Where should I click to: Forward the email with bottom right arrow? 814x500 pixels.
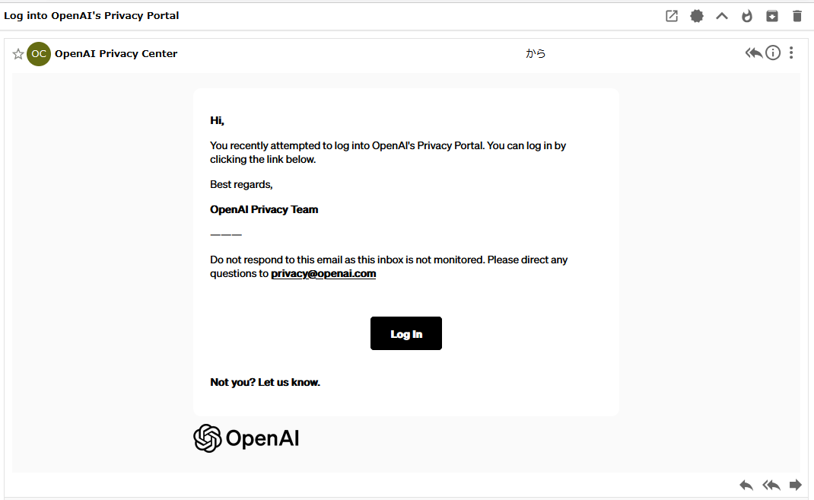pos(795,486)
